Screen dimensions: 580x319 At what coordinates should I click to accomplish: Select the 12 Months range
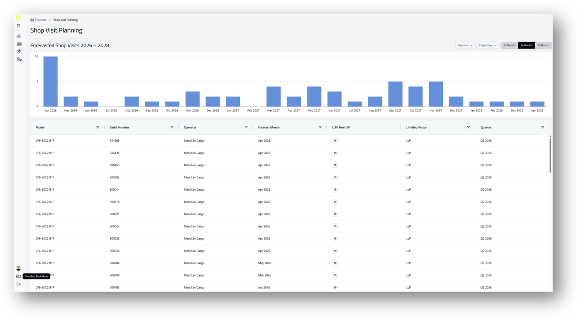click(509, 45)
